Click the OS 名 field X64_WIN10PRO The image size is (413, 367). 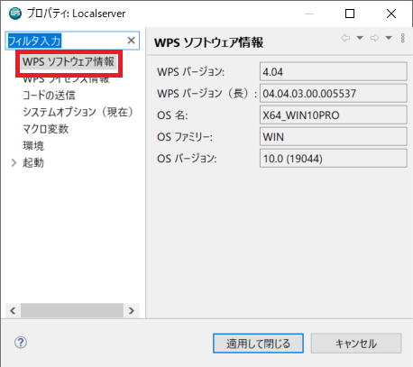(334, 115)
